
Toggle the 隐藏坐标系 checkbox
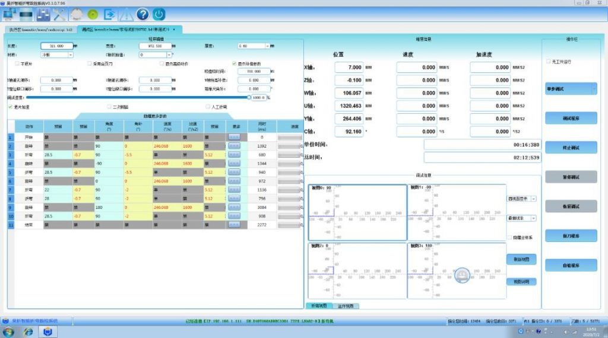[x=509, y=237]
